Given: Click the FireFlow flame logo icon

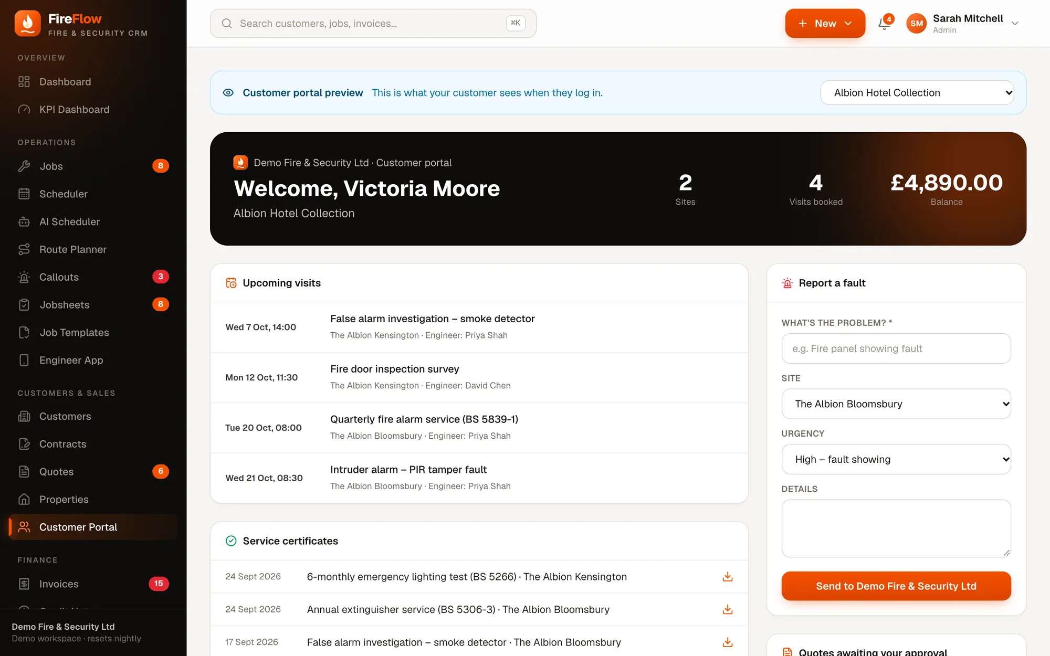Looking at the screenshot, I should click(x=28, y=24).
